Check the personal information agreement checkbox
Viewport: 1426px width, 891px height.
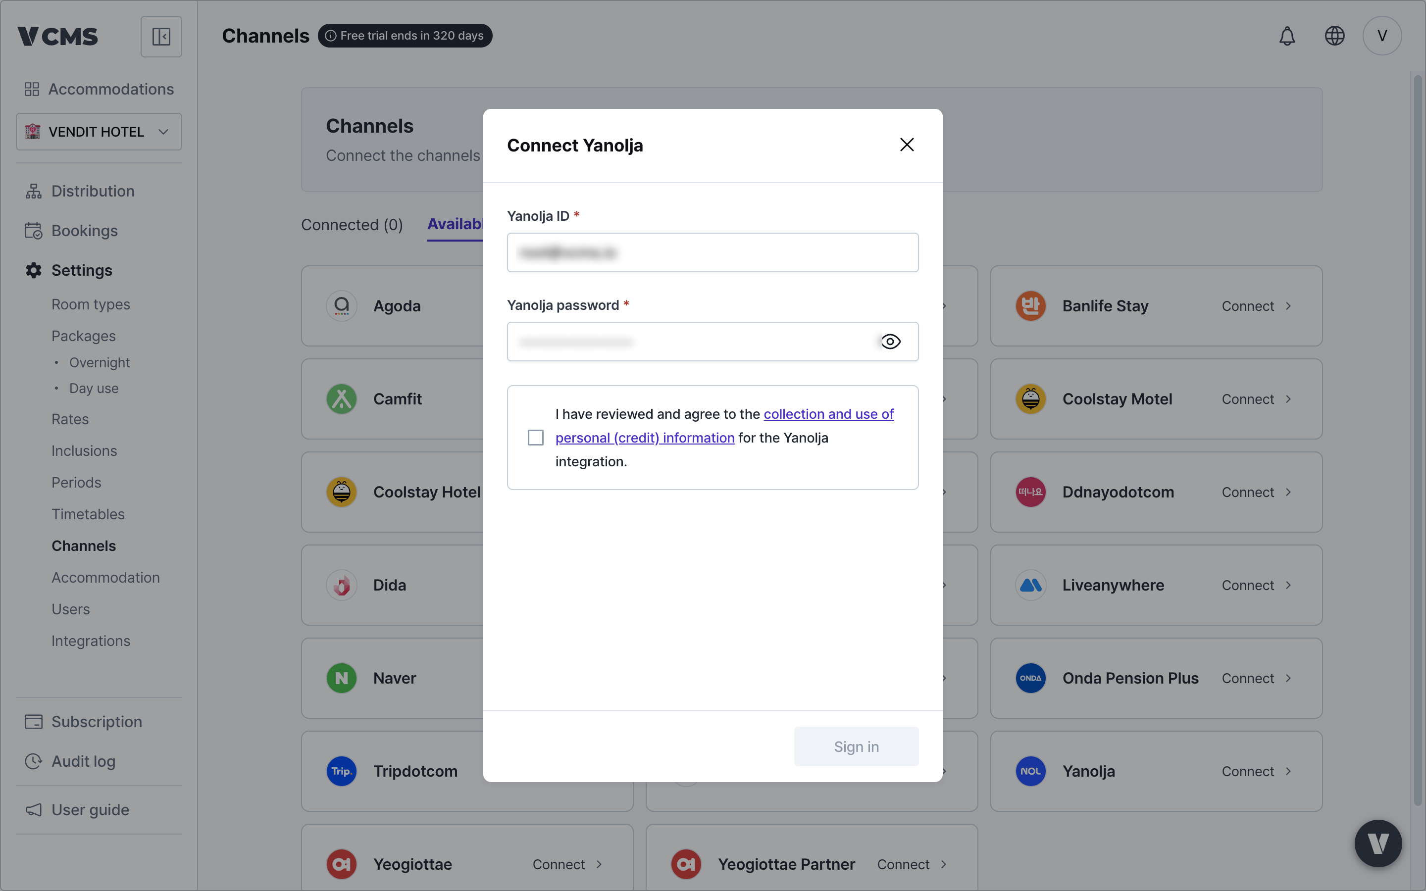536,438
